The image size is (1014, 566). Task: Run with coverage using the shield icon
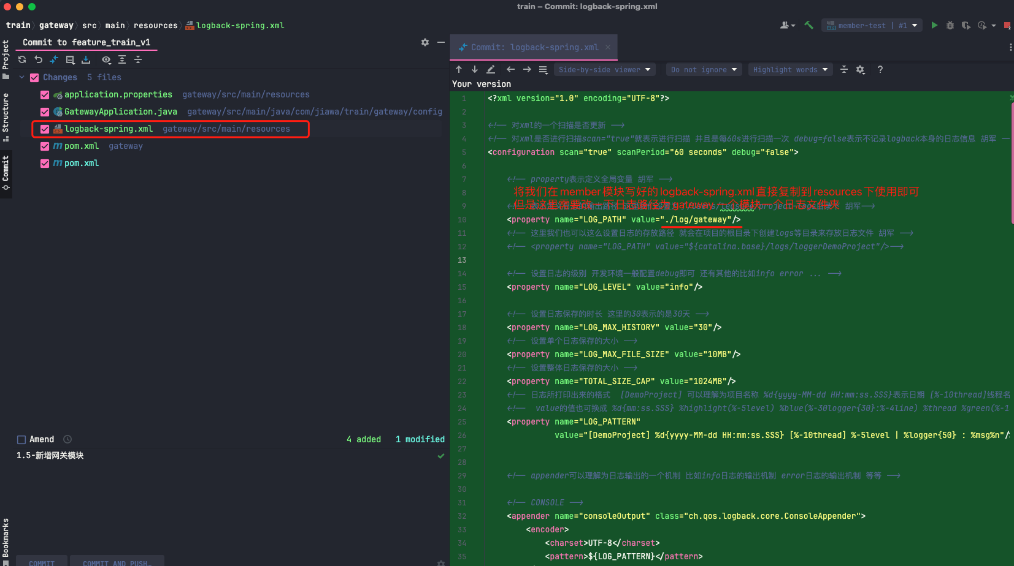click(x=966, y=25)
